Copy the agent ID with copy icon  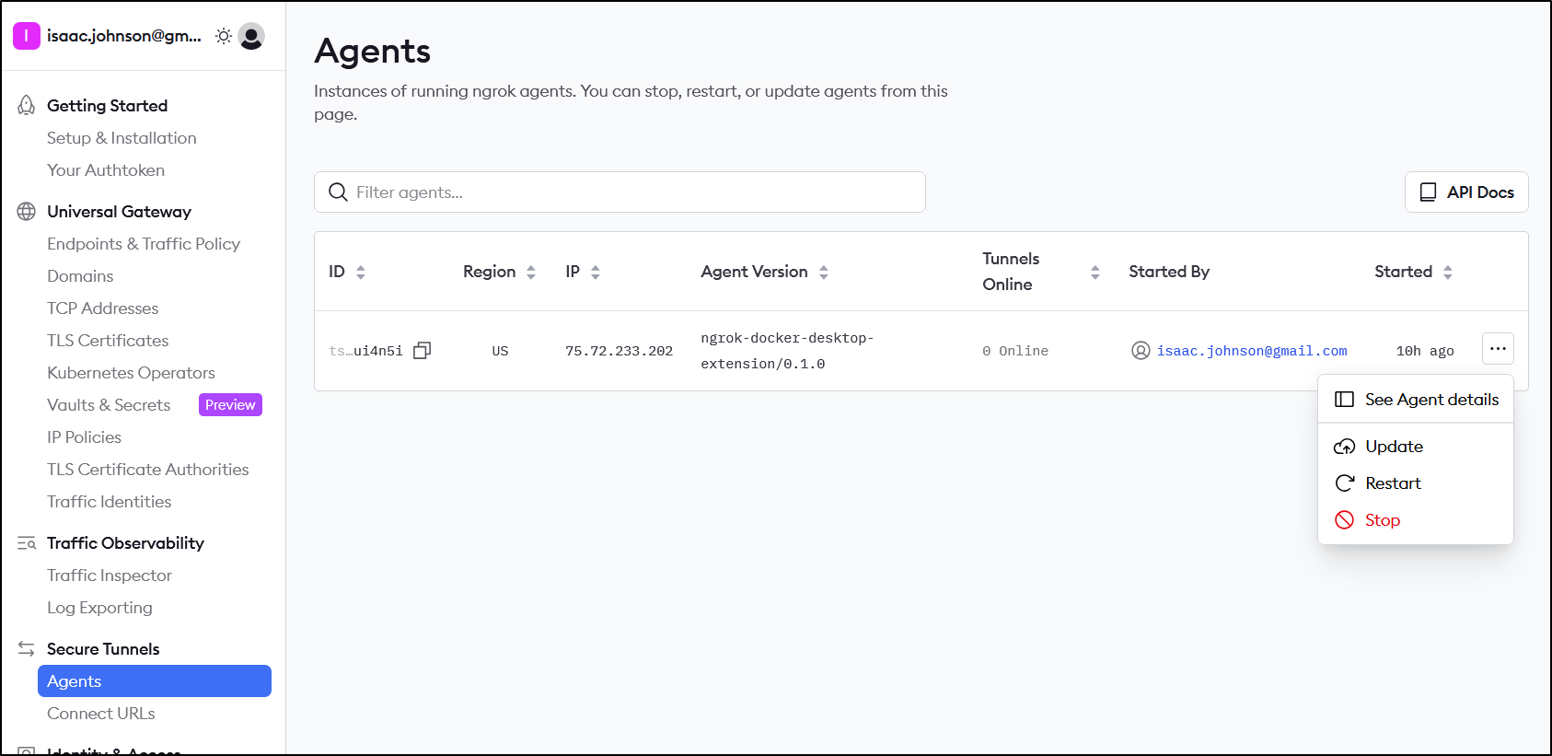point(422,351)
